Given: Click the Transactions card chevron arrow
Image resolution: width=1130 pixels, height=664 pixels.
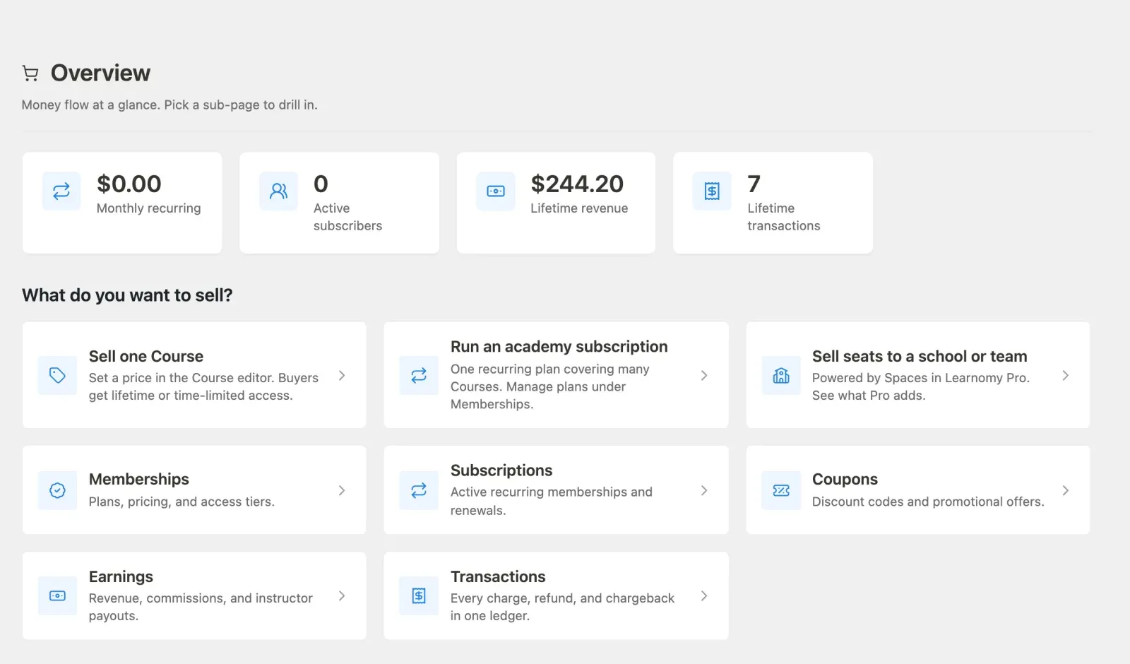Looking at the screenshot, I should pyautogui.click(x=704, y=595).
